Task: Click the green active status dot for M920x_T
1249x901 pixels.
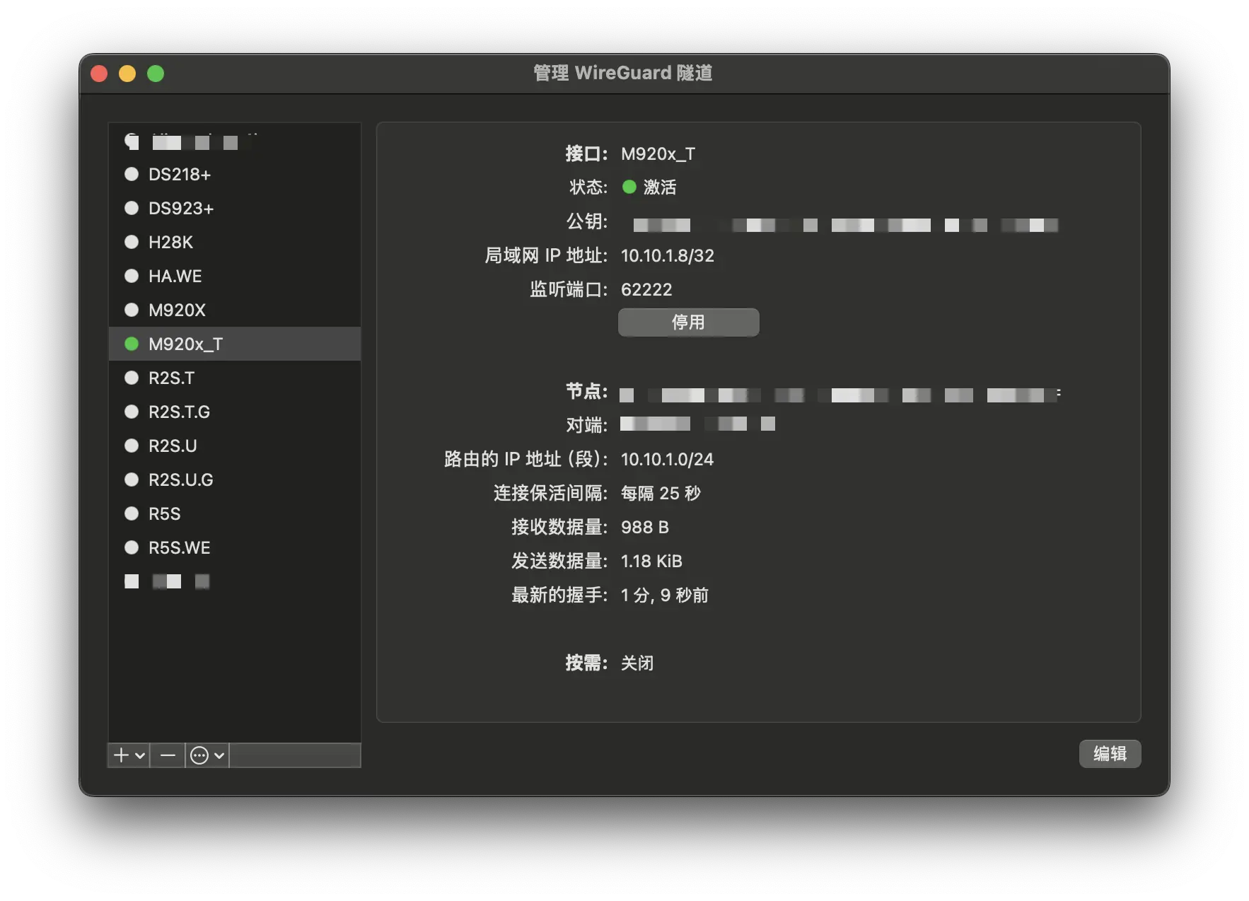Action: pos(132,344)
